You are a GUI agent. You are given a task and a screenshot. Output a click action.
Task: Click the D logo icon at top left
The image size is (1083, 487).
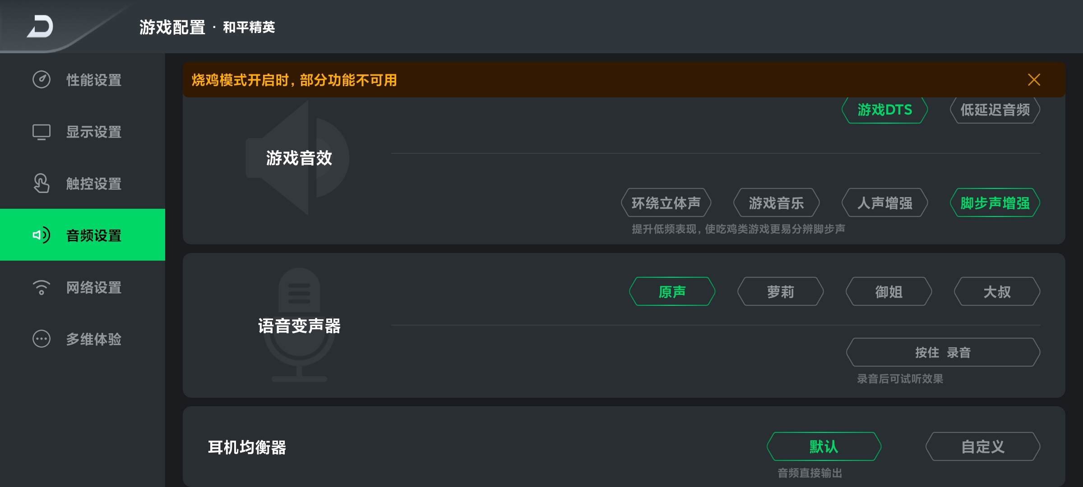pyautogui.click(x=41, y=27)
